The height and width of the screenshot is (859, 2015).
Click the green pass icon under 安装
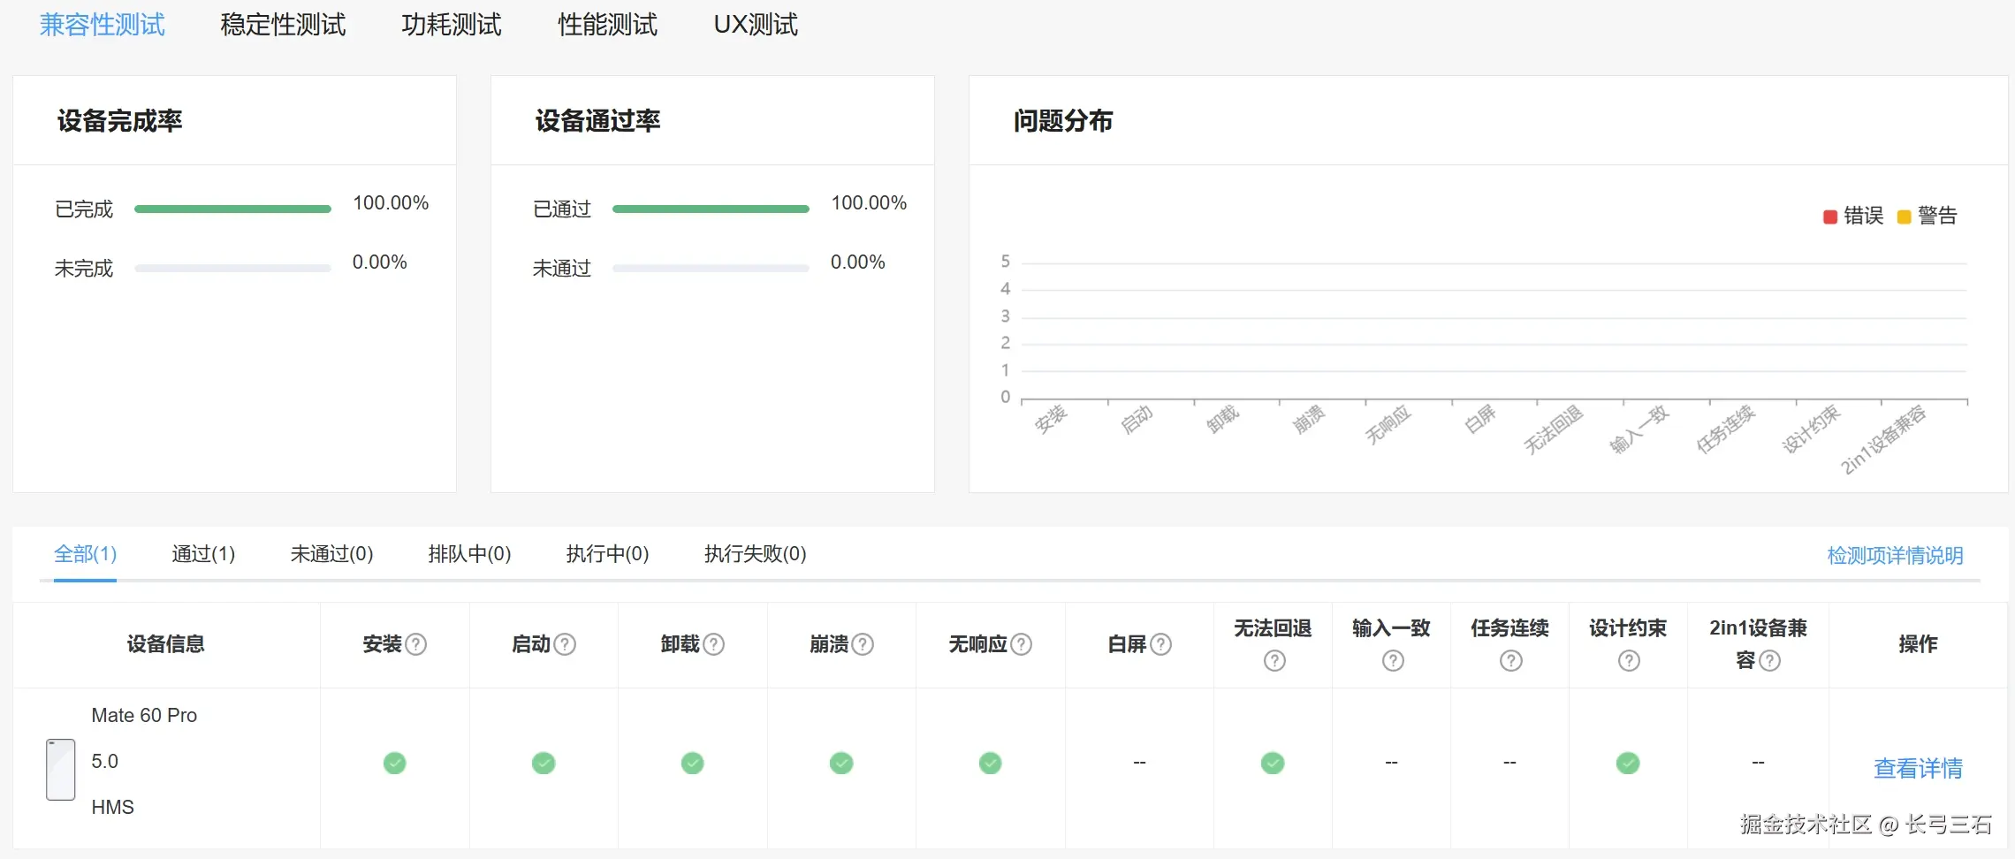coord(394,763)
